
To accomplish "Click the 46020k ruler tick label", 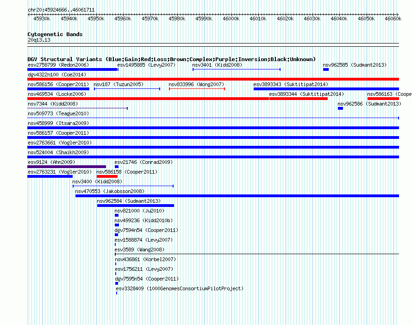I will point(285,19).
